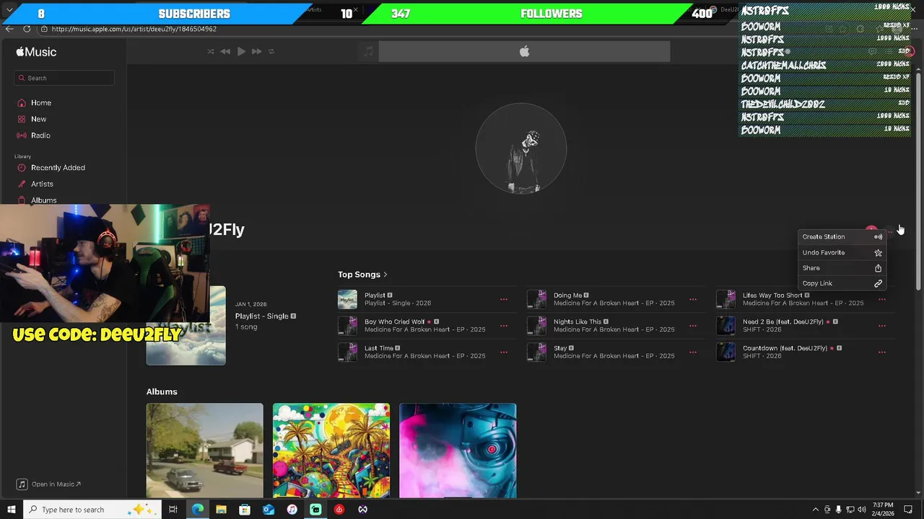Click the Countdown song artwork
924x519 pixels.
[725, 352]
